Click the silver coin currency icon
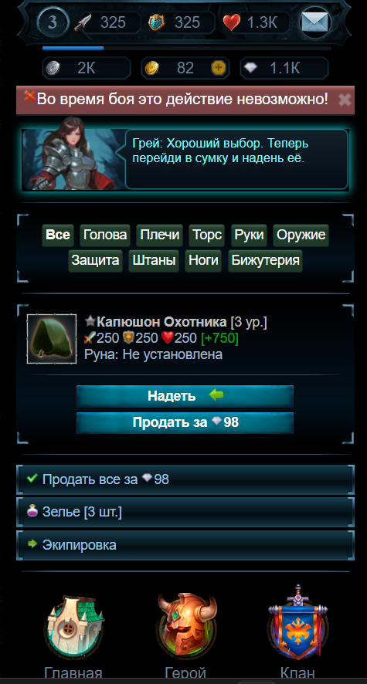 [x=53, y=68]
